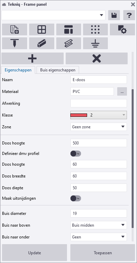Click the electrical ground symbol icon

(x=95, y=43)
